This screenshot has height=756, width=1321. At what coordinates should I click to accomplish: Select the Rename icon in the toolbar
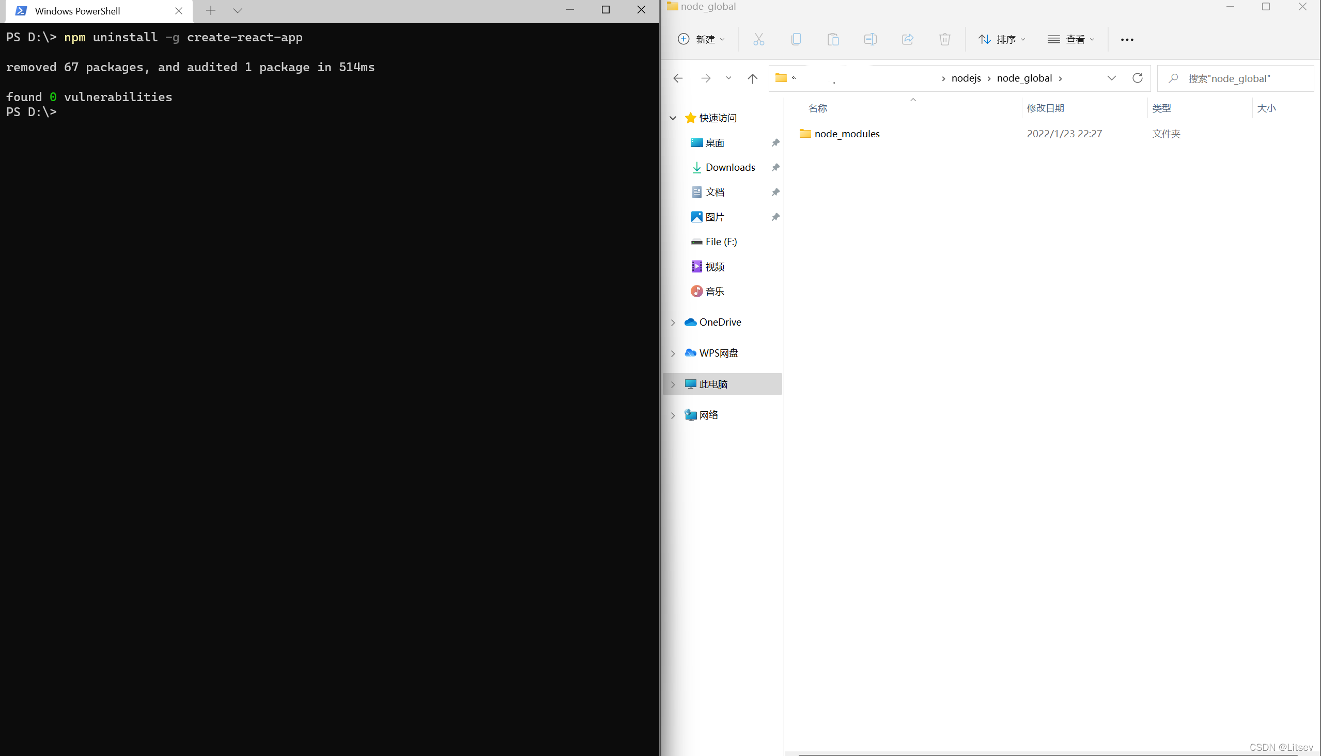click(x=871, y=39)
